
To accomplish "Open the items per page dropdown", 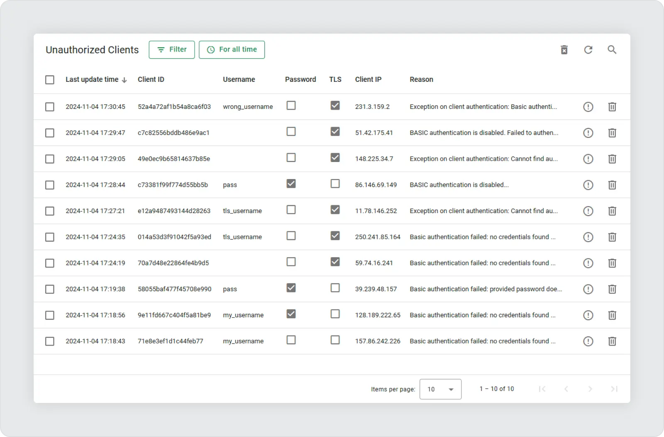I will pos(440,389).
